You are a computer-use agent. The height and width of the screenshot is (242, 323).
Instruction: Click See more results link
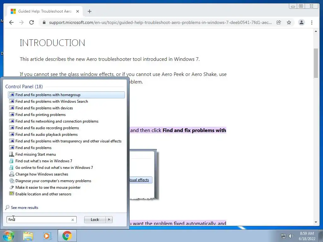click(25, 208)
